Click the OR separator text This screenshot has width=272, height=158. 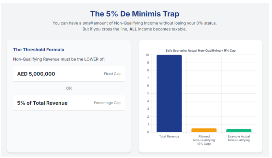pyautogui.click(x=69, y=88)
